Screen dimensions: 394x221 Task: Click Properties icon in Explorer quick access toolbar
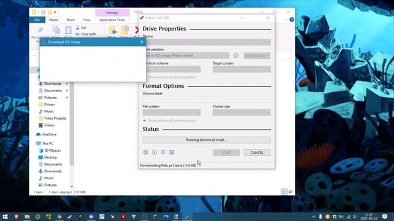(x=43, y=12)
